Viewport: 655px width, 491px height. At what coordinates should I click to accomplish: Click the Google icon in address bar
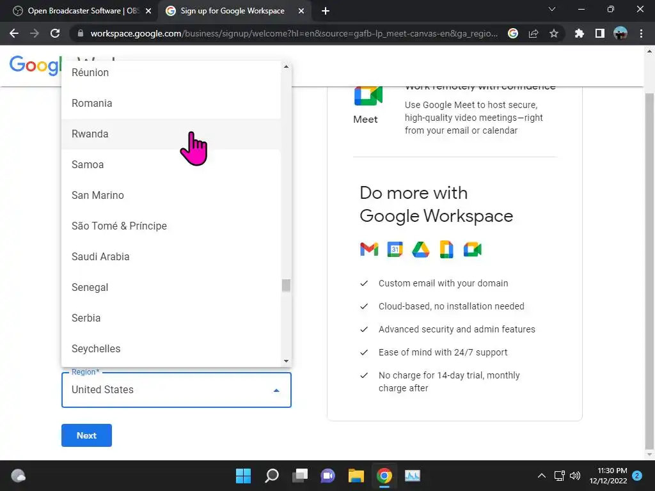pos(513,33)
